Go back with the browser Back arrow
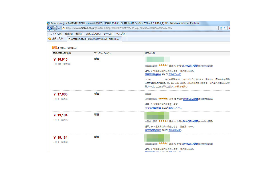 pyautogui.click(x=50, y=28)
